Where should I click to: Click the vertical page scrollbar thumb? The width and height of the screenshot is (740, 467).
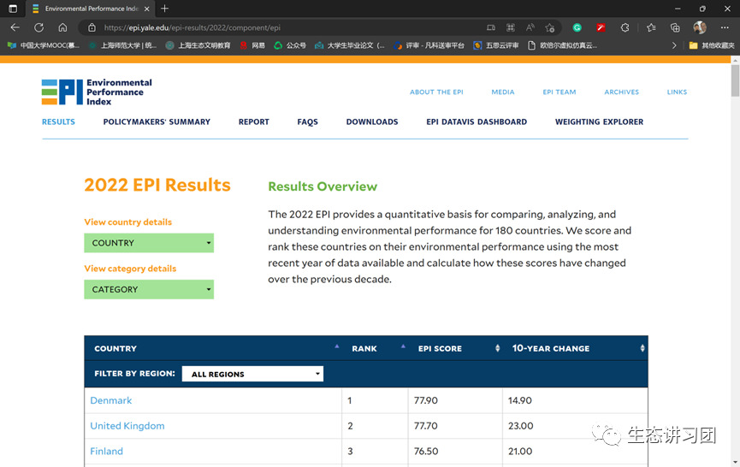coord(735,80)
